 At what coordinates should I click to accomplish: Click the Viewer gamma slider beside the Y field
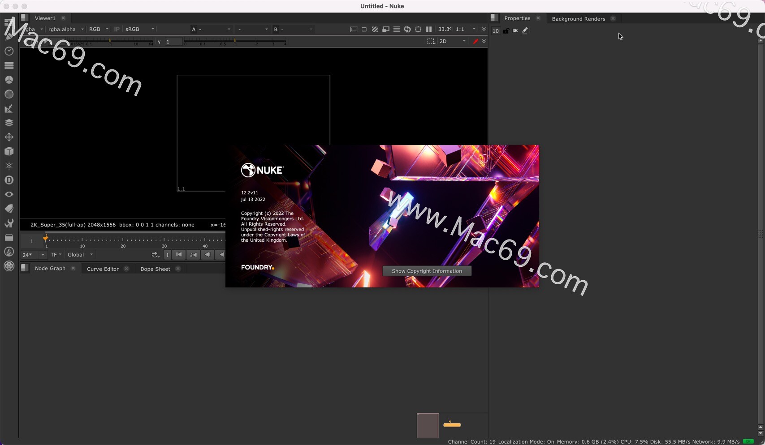click(235, 42)
